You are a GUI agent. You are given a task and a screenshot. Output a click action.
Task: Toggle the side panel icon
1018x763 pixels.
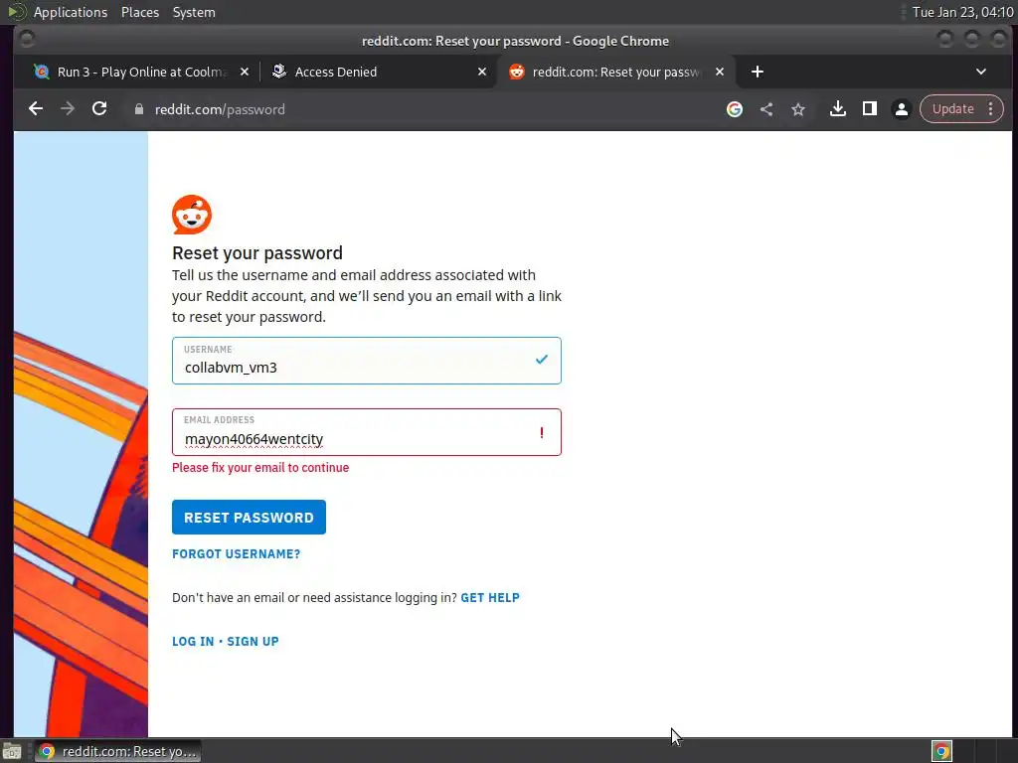[869, 109]
